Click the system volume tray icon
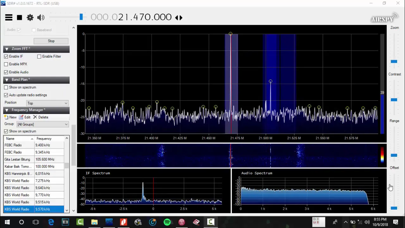The width and height of the screenshot is (405, 228). (367, 222)
